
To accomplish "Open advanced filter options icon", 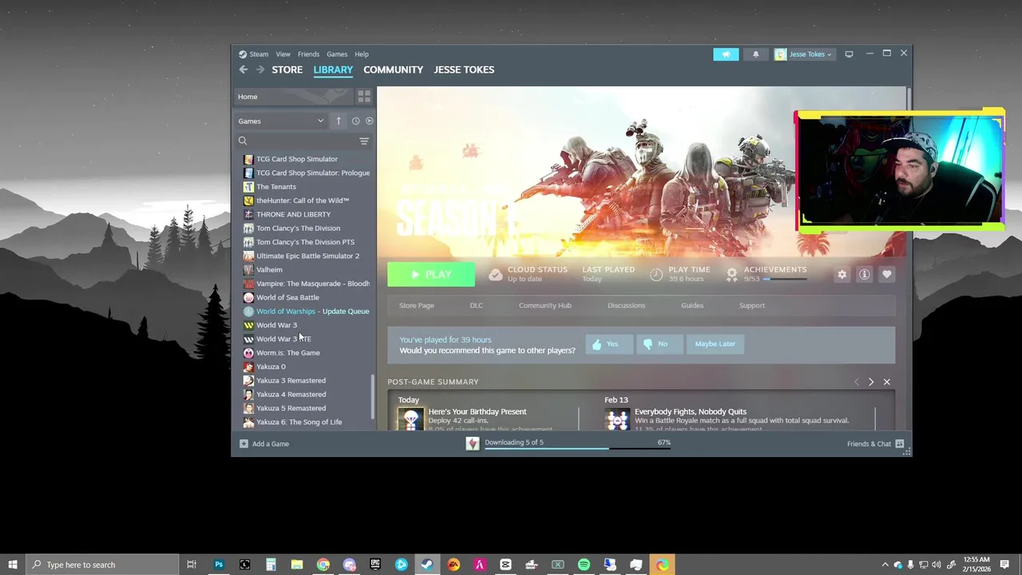I will (x=364, y=141).
